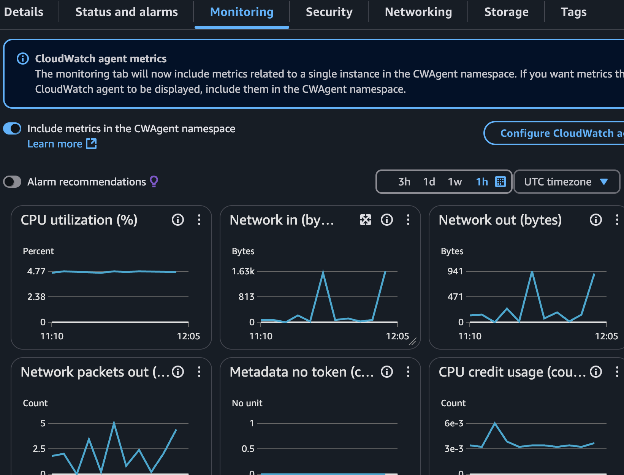Switch to the Details tab
Screen dimensions: 624x475
pyautogui.click(x=24, y=12)
